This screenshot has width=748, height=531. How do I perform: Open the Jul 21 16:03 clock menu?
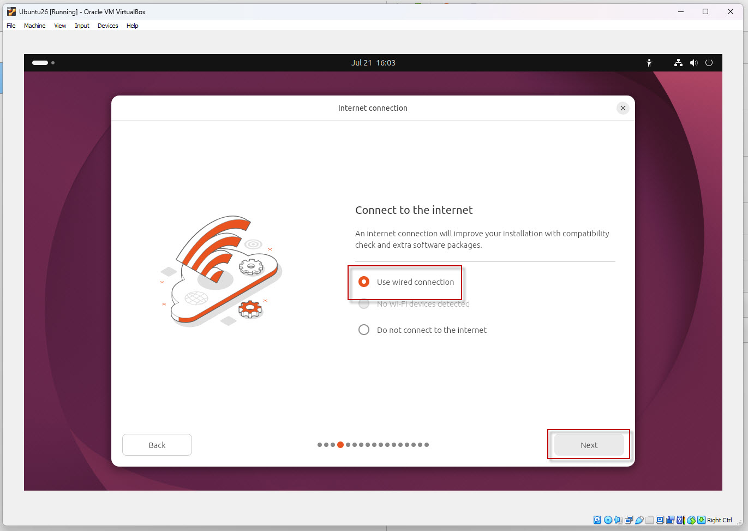pos(373,63)
